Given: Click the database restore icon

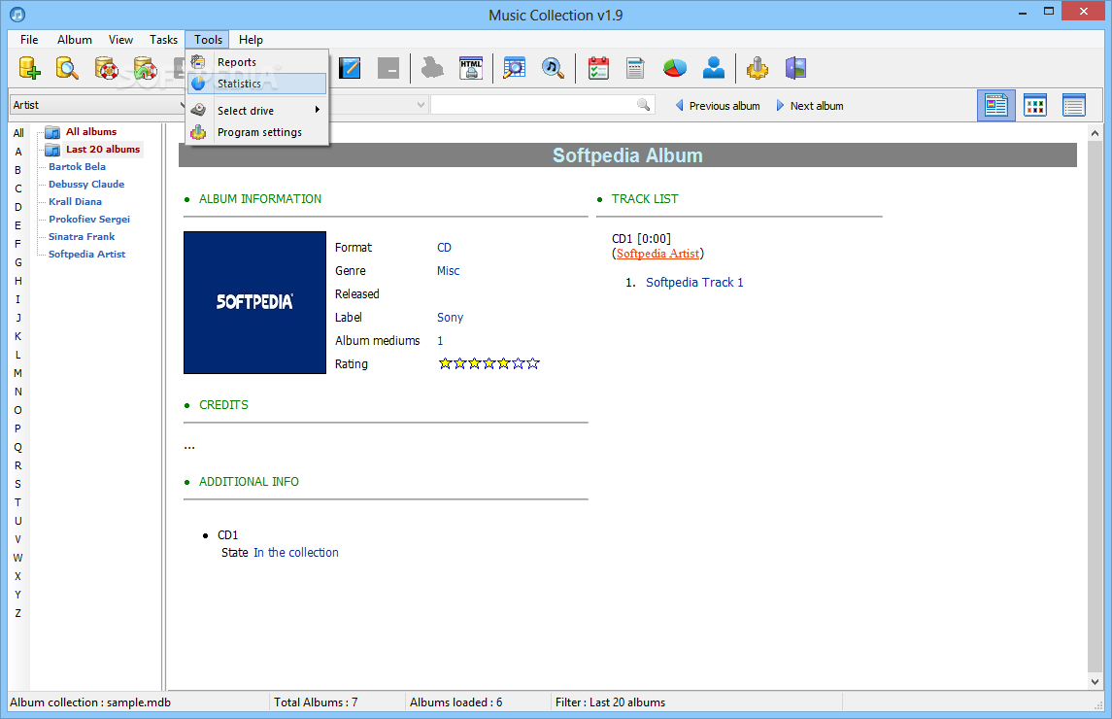Looking at the screenshot, I should (x=145, y=68).
